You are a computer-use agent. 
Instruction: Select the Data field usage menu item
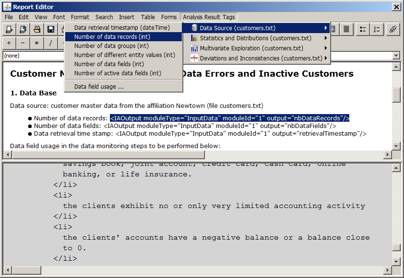click(100, 86)
